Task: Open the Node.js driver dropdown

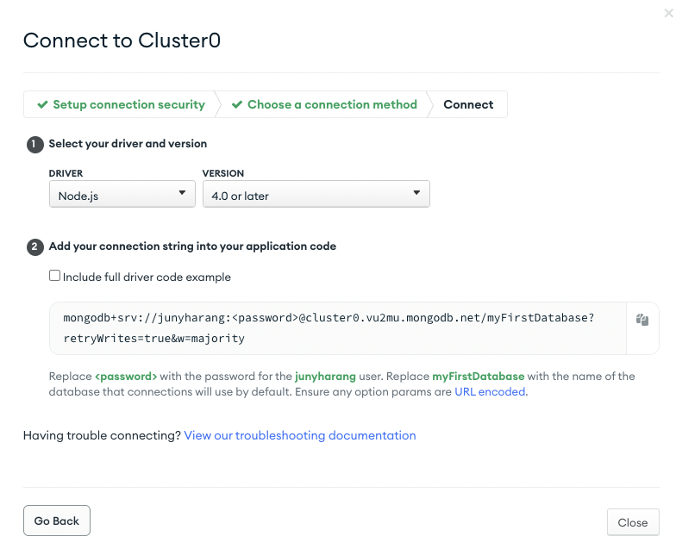Action: [122, 195]
